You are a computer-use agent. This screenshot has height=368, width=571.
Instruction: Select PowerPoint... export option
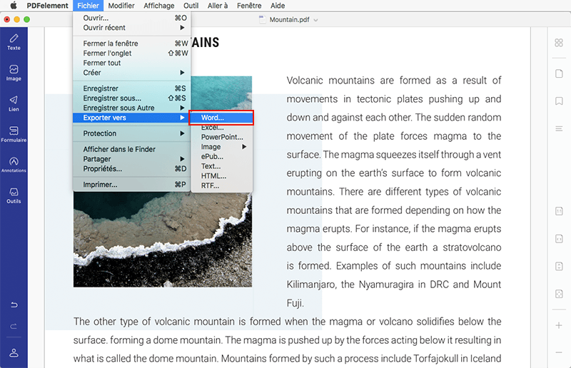221,137
